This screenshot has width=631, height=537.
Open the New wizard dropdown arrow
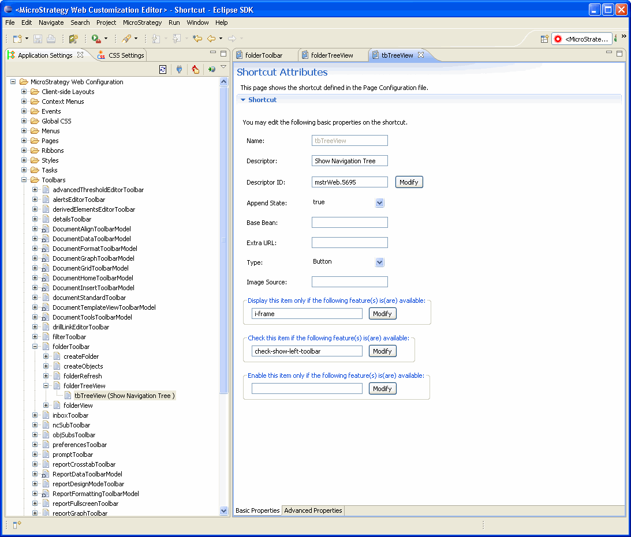tap(27, 39)
